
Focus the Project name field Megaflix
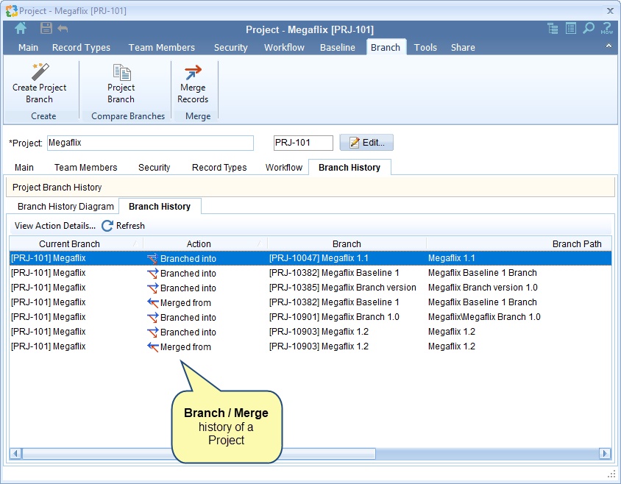(150, 143)
